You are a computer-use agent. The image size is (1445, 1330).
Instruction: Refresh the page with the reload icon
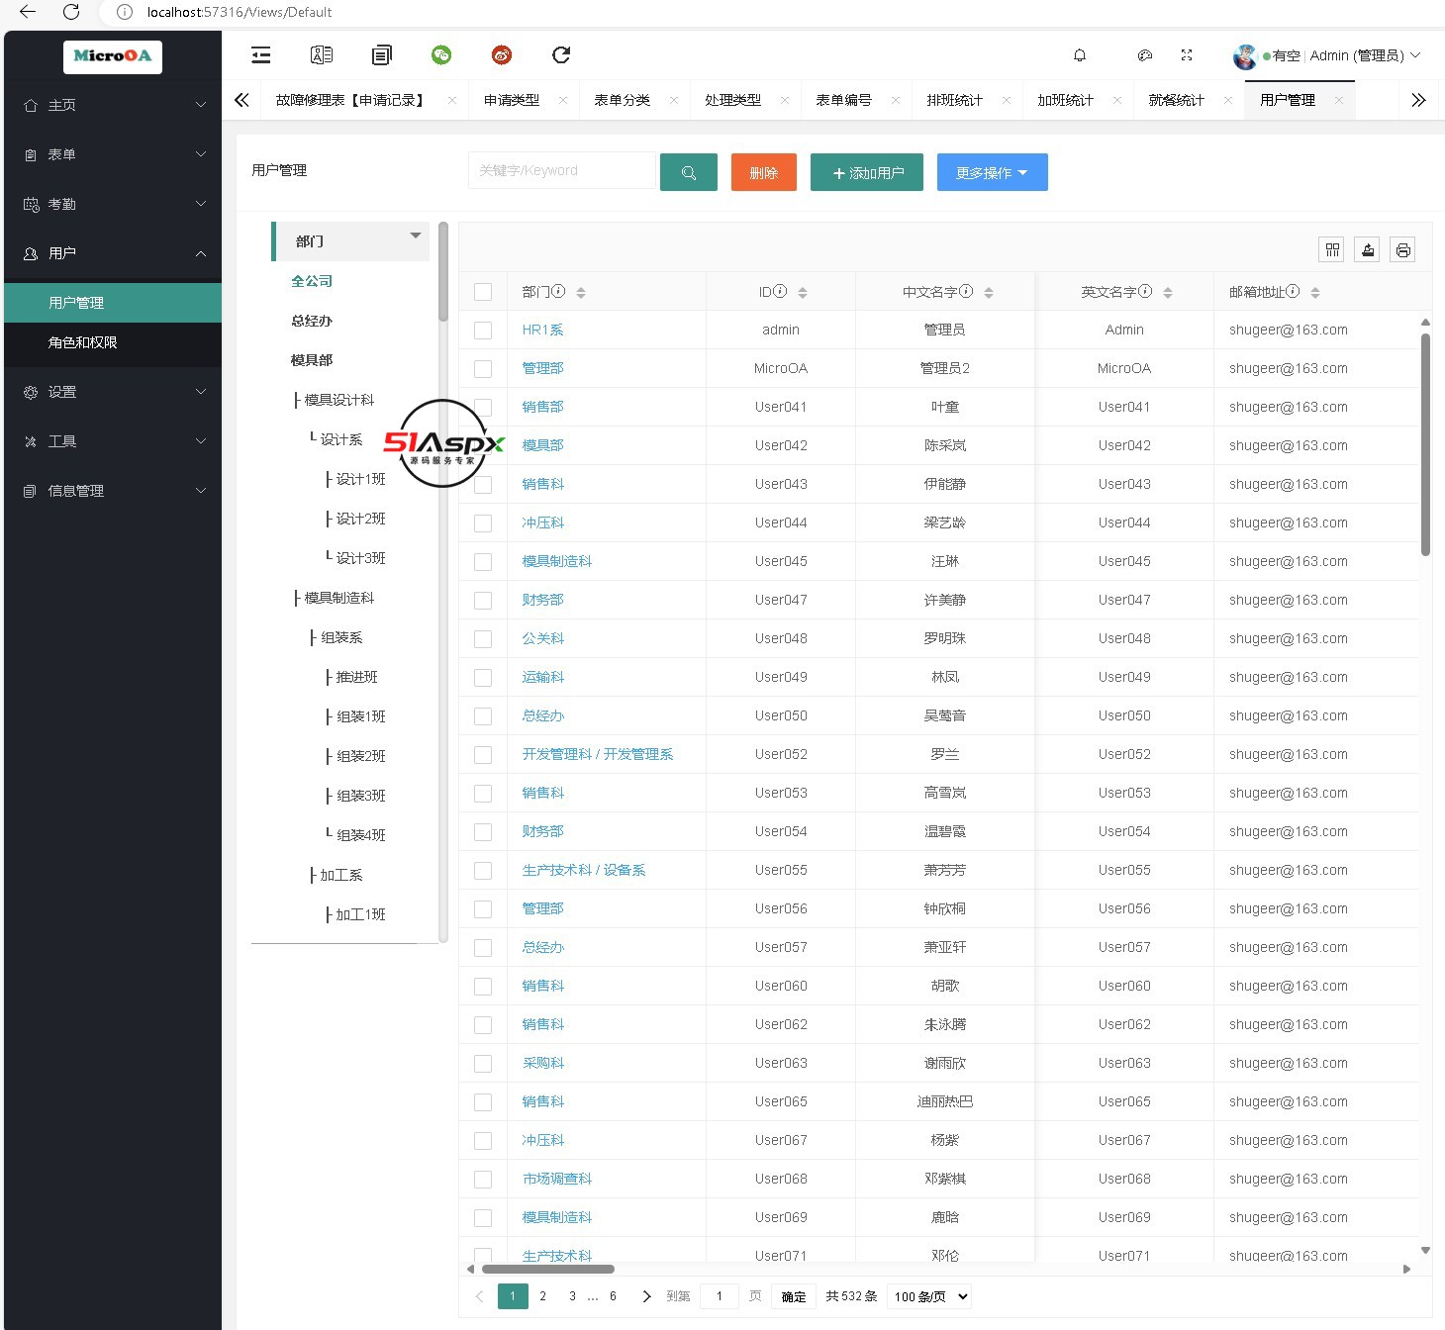[561, 55]
